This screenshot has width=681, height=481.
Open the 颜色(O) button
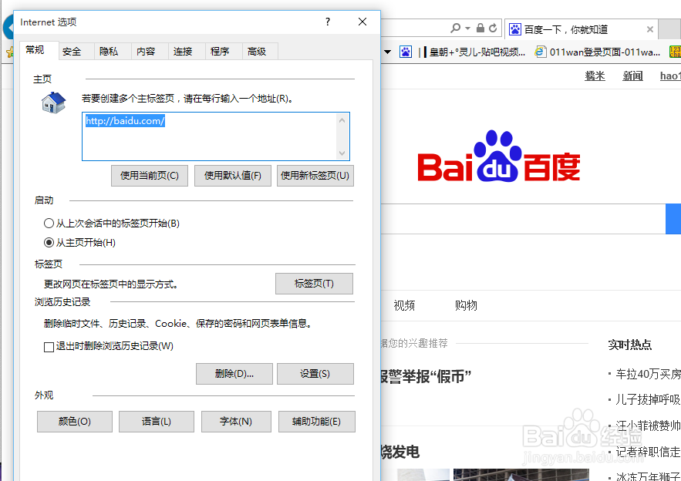tap(75, 422)
